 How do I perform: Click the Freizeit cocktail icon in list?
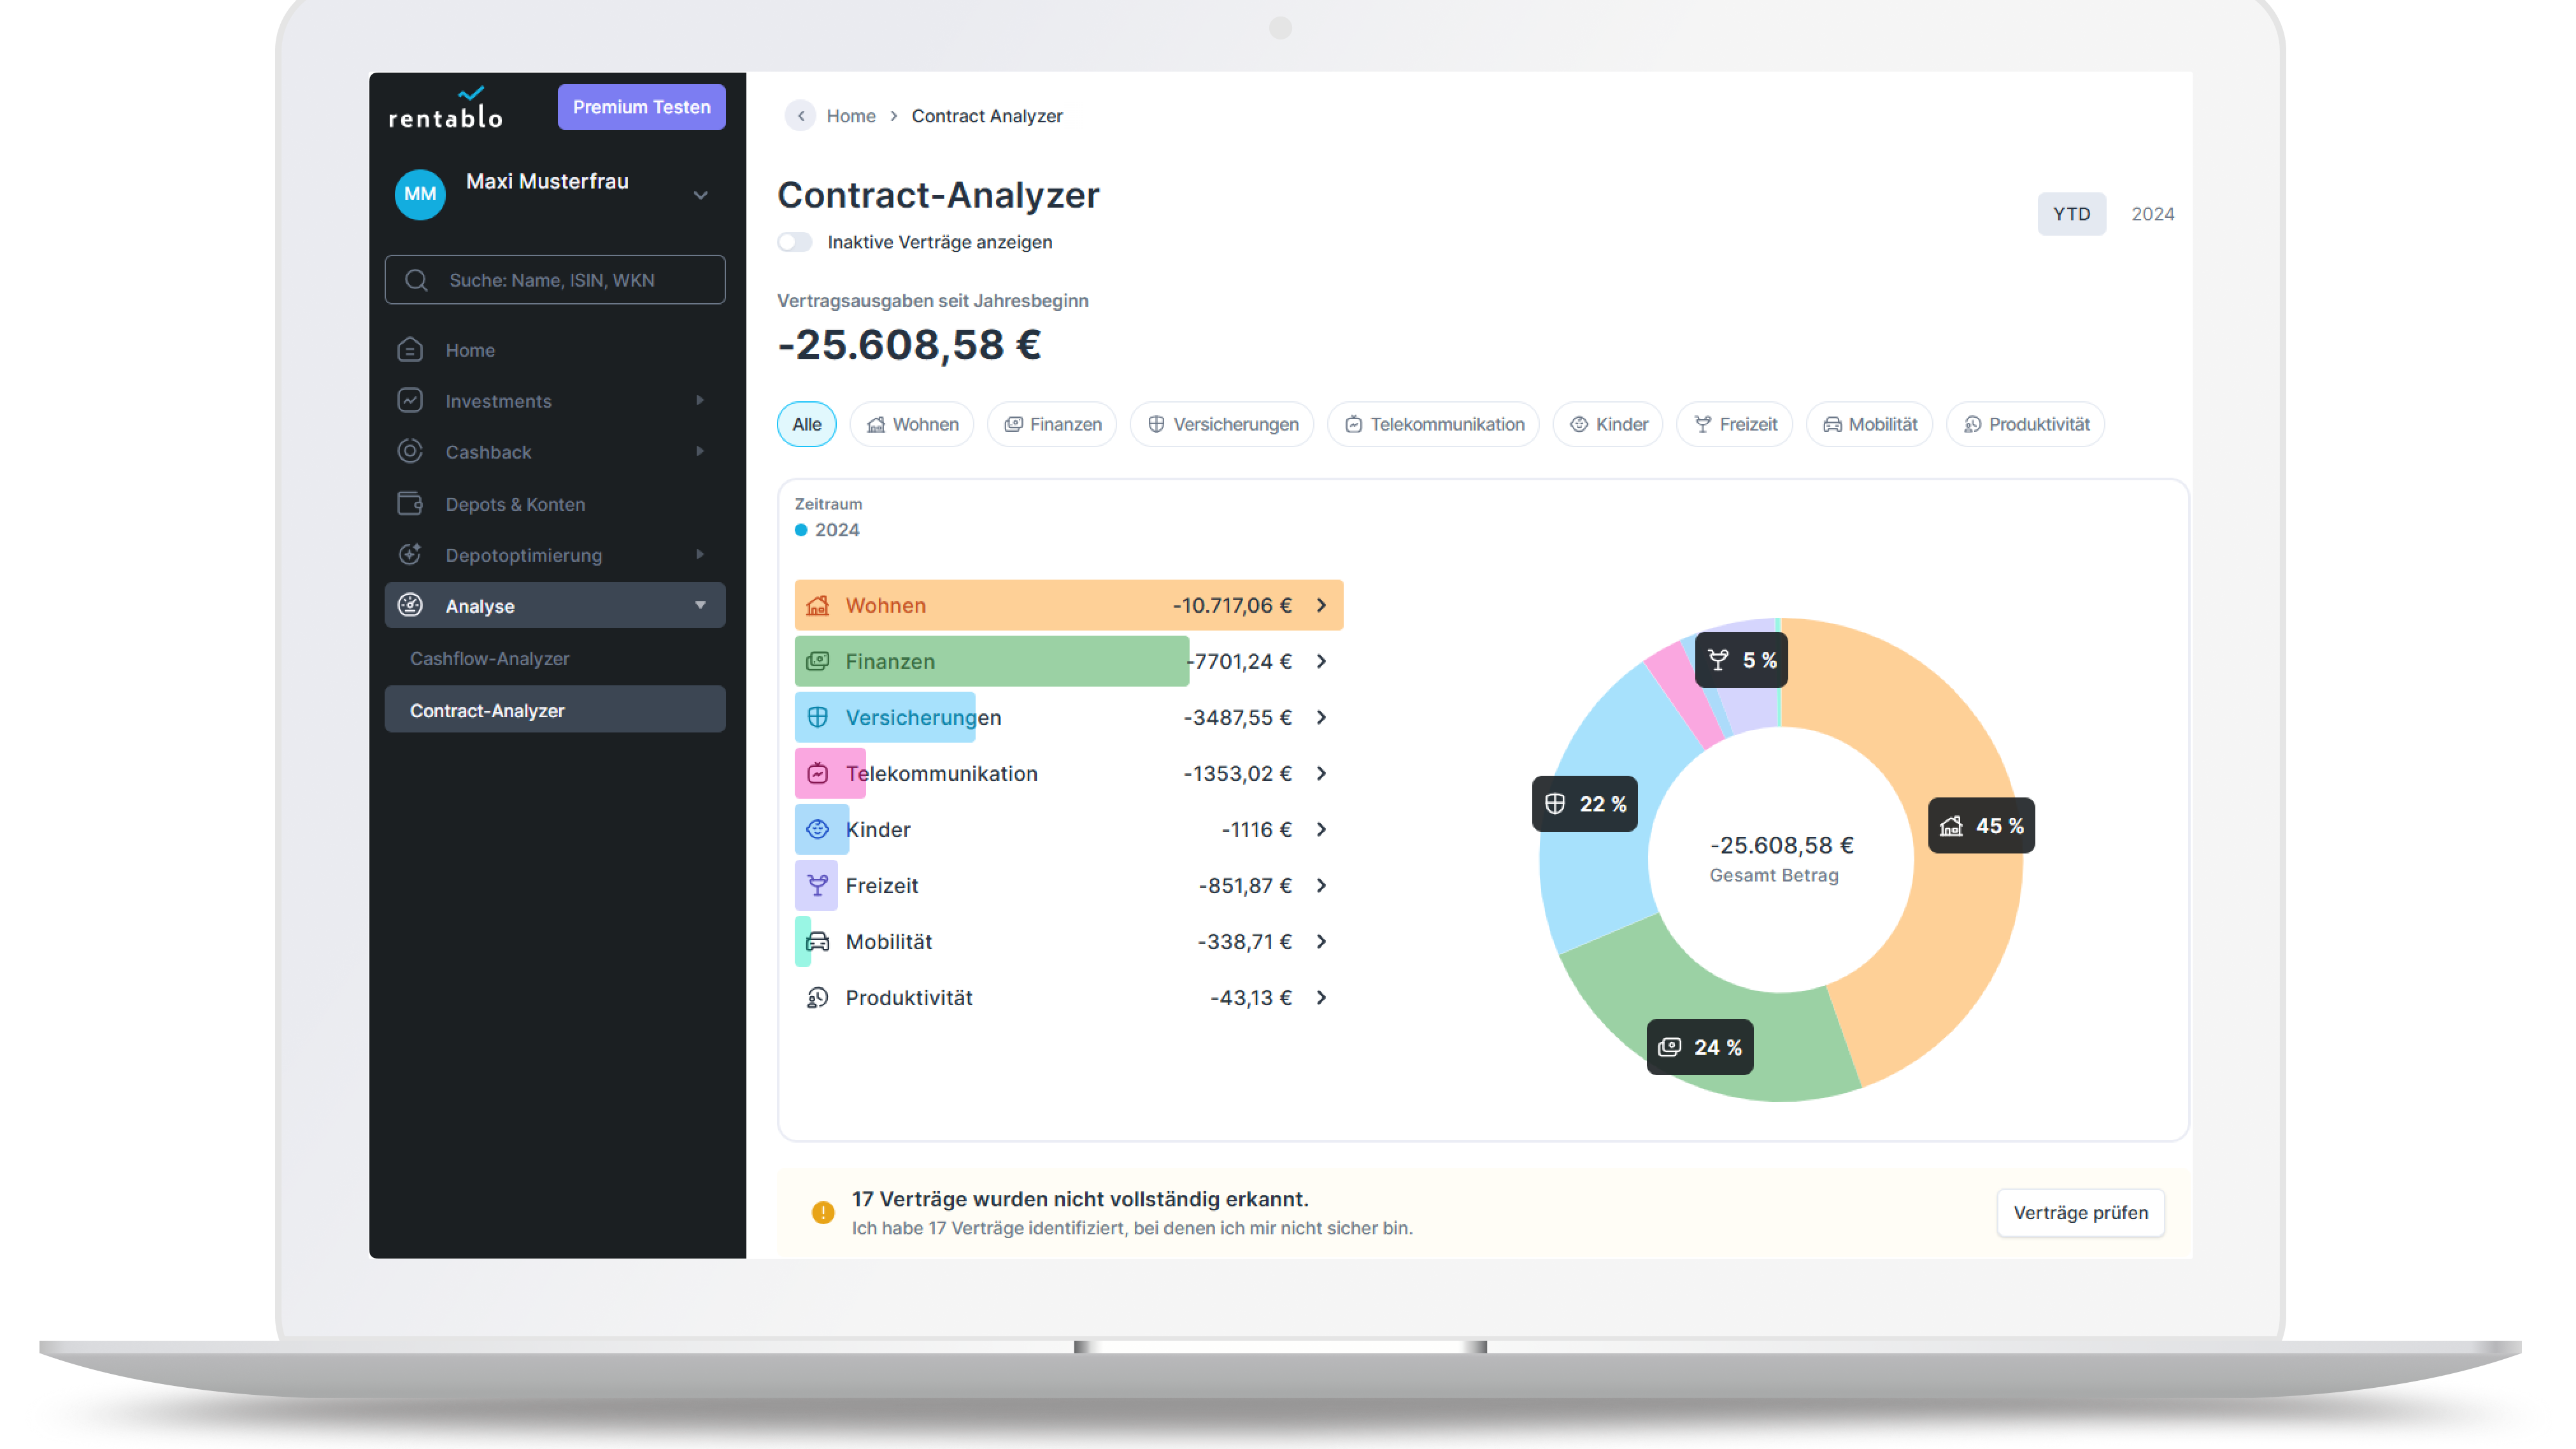pos(818,886)
